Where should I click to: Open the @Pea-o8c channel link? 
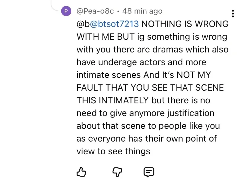[x=95, y=11]
